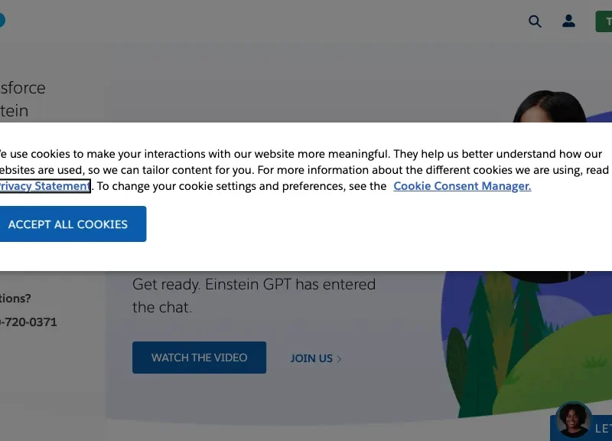Click the chevron arrow beside Join Us
The image size is (612, 441).
point(339,358)
